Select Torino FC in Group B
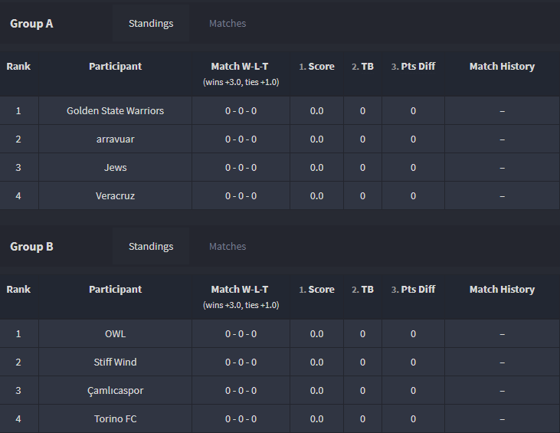560x433 pixels. click(115, 418)
